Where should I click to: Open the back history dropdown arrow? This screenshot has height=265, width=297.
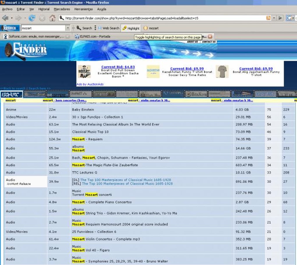coord(12,18)
